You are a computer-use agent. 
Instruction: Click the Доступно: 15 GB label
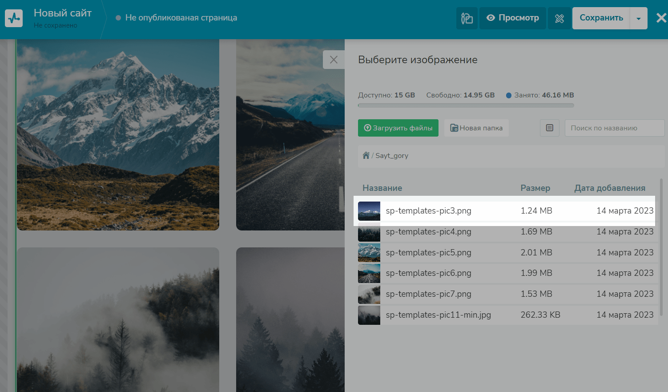(x=386, y=95)
